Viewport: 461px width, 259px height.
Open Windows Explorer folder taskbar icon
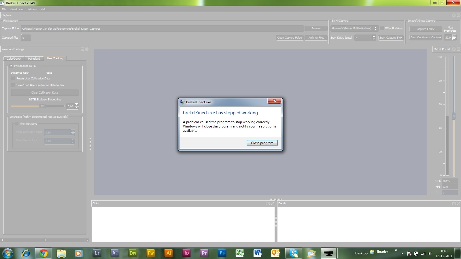(x=61, y=253)
